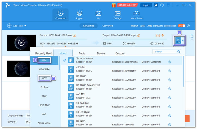197x129 pixels.
Task: Click source file info icon
Action: (x=74, y=35)
